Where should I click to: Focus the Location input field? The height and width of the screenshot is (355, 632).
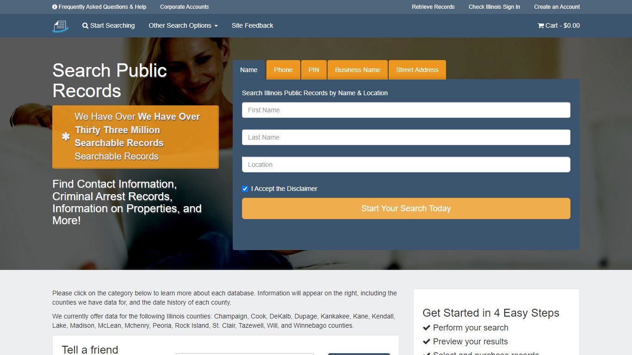click(x=406, y=165)
